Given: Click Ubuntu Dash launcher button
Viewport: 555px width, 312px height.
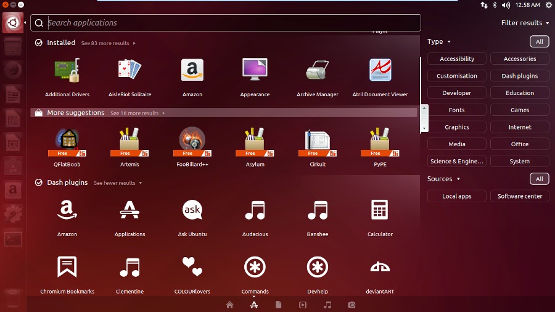Looking at the screenshot, I should click(x=13, y=23).
